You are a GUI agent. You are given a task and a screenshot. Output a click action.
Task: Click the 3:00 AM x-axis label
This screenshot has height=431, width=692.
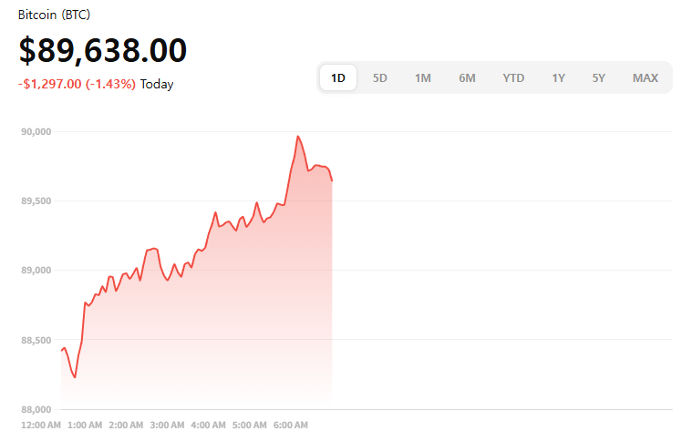point(168,425)
